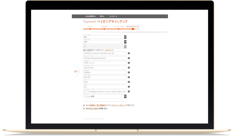This screenshot has width=234, height=136.
Task: Open the 個人 account holder type dropdown
Action: [x=105, y=37]
